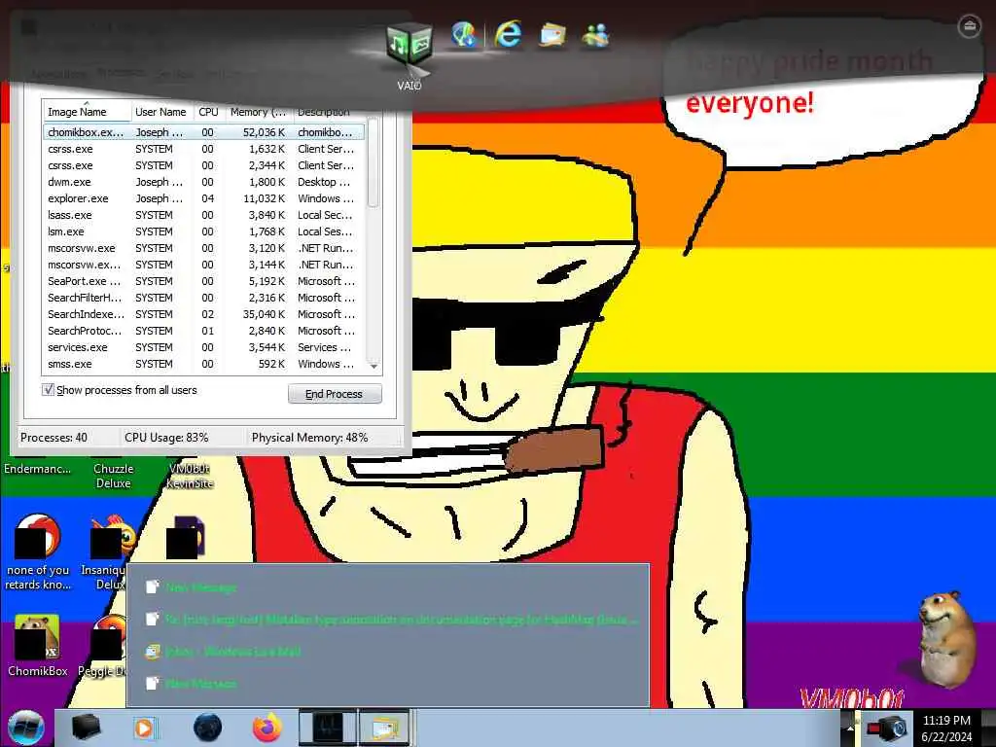Click the toolbox icon in the top-right corner
The image size is (996, 747).
[969, 26]
